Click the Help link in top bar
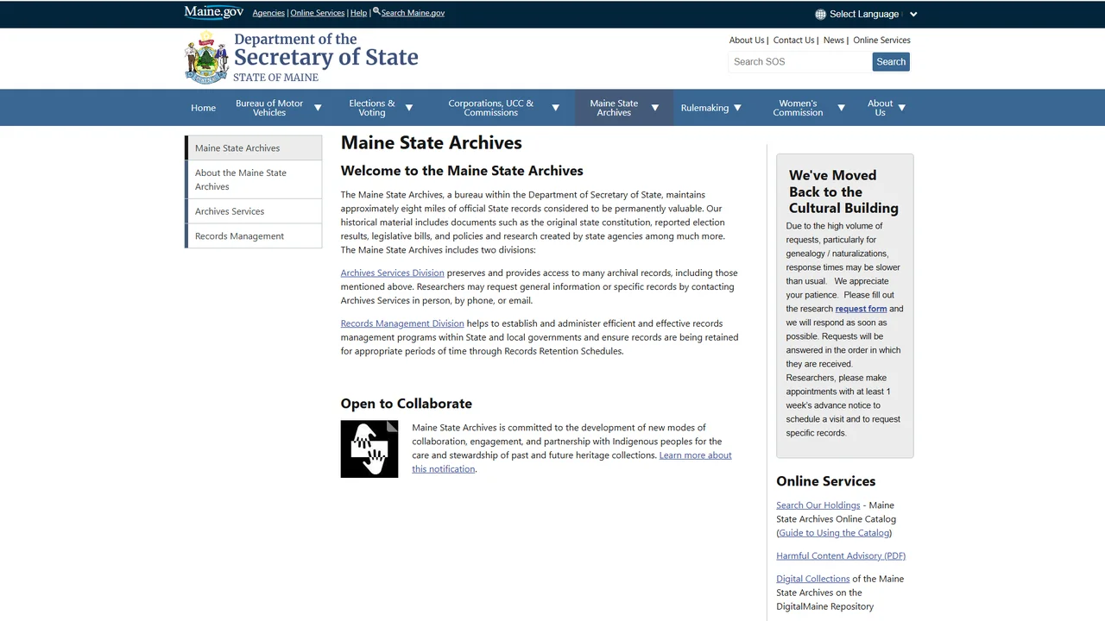The image size is (1105, 621). pyautogui.click(x=358, y=13)
